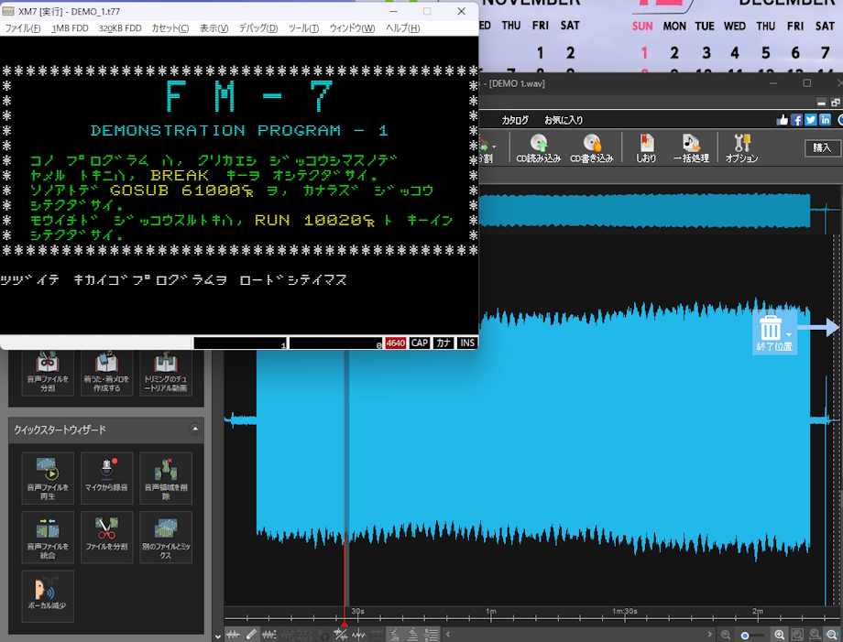
Task: Open the ツール(T) menu in XM7
Action: click(x=304, y=28)
